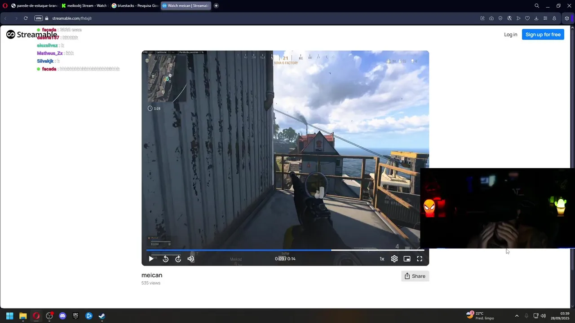Select the Watch meican Streamable tab

tap(185, 6)
